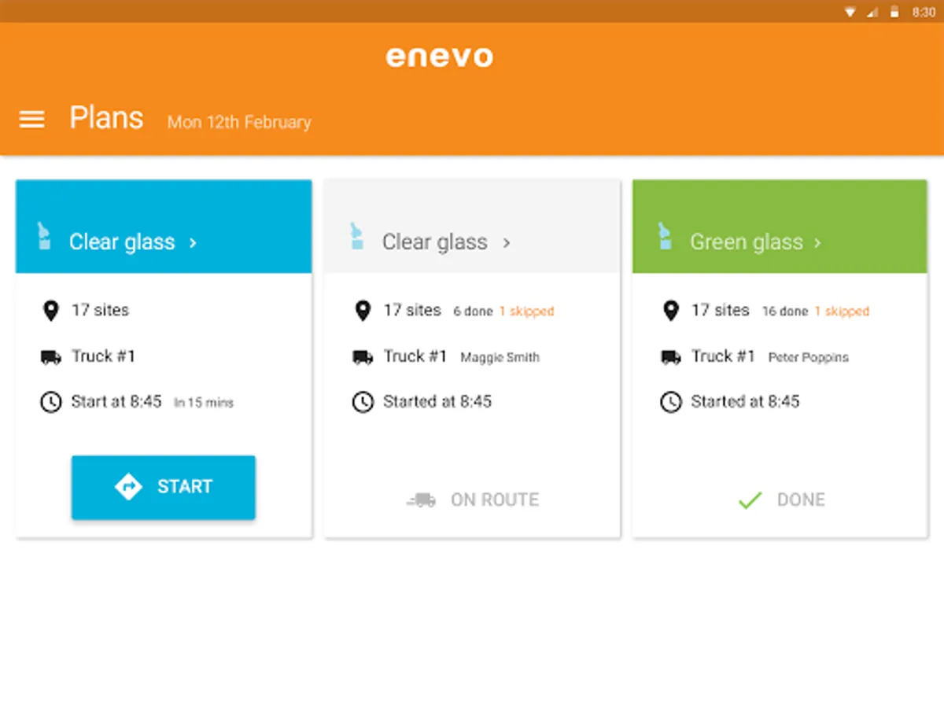The width and height of the screenshot is (944, 708).
Task: Click the bottle icon on grey Clear glass card
Action: pyautogui.click(x=356, y=236)
